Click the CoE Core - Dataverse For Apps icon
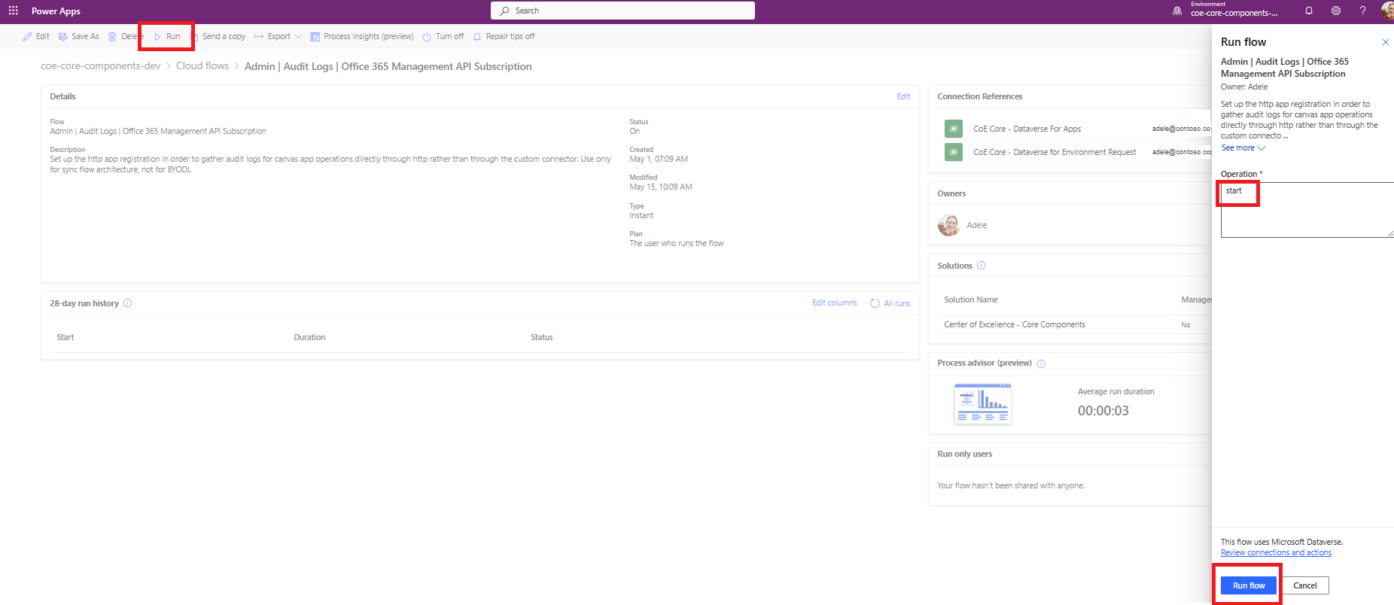 pos(954,129)
